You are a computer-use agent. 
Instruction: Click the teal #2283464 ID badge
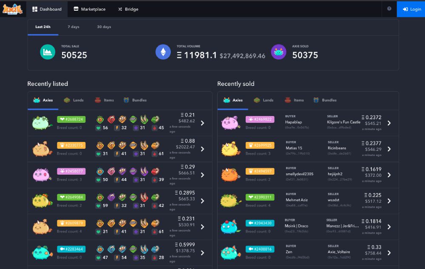point(71,249)
